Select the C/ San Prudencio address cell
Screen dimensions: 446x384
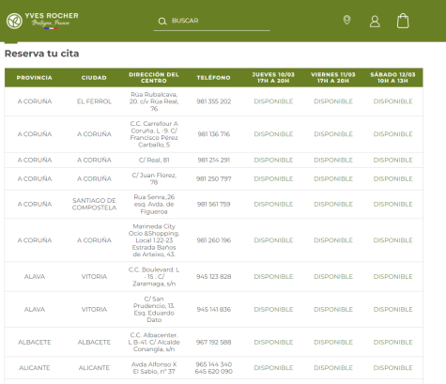tap(154, 309)
